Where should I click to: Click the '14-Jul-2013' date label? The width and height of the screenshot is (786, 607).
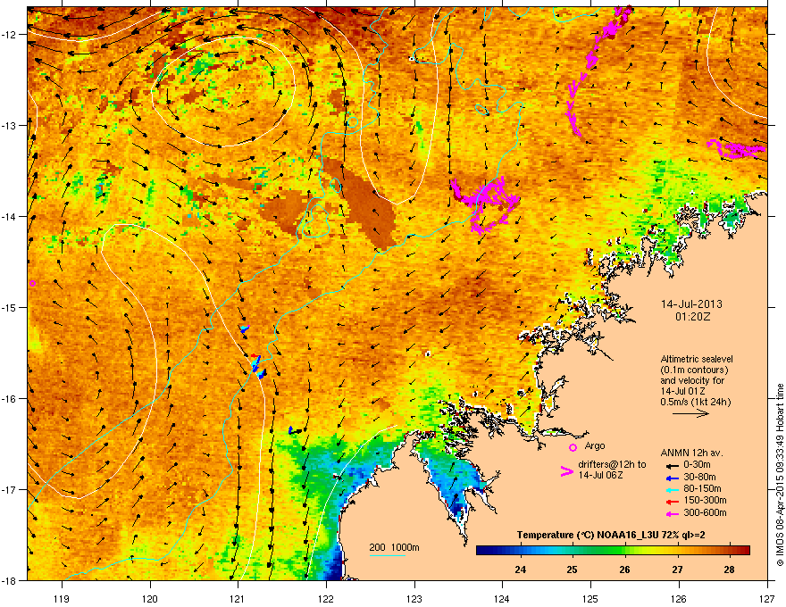point(691,304)
